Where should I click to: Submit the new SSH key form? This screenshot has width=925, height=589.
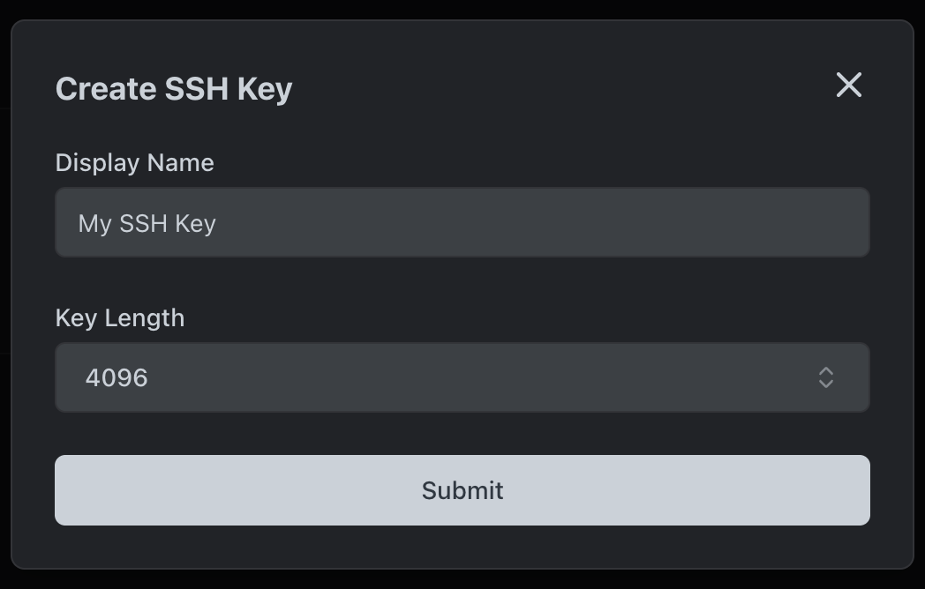pos(462,490)
